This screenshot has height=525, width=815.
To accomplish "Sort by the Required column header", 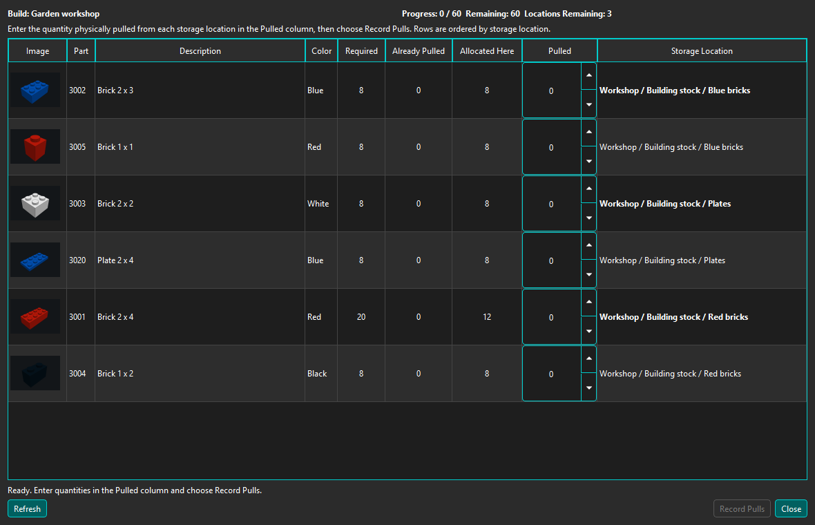I will [361, 51].
